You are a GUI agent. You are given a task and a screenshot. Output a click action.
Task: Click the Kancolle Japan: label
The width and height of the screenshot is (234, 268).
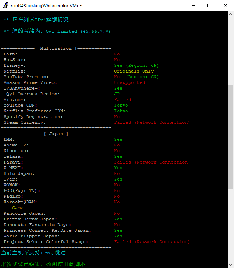(x=25, y=213)
